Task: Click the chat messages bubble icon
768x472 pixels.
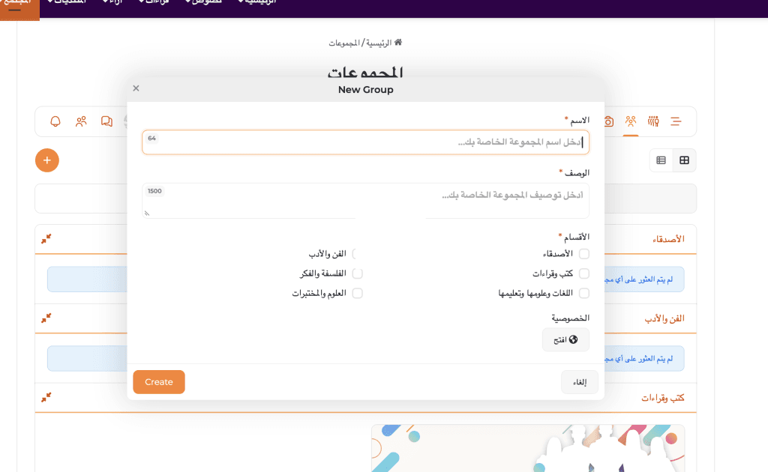Action: click(106, 121)
